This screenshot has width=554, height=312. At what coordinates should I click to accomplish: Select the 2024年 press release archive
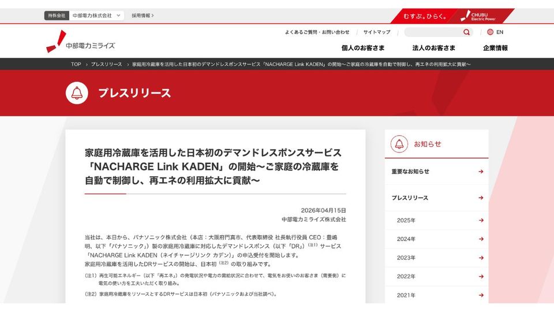tap(406, 239)
